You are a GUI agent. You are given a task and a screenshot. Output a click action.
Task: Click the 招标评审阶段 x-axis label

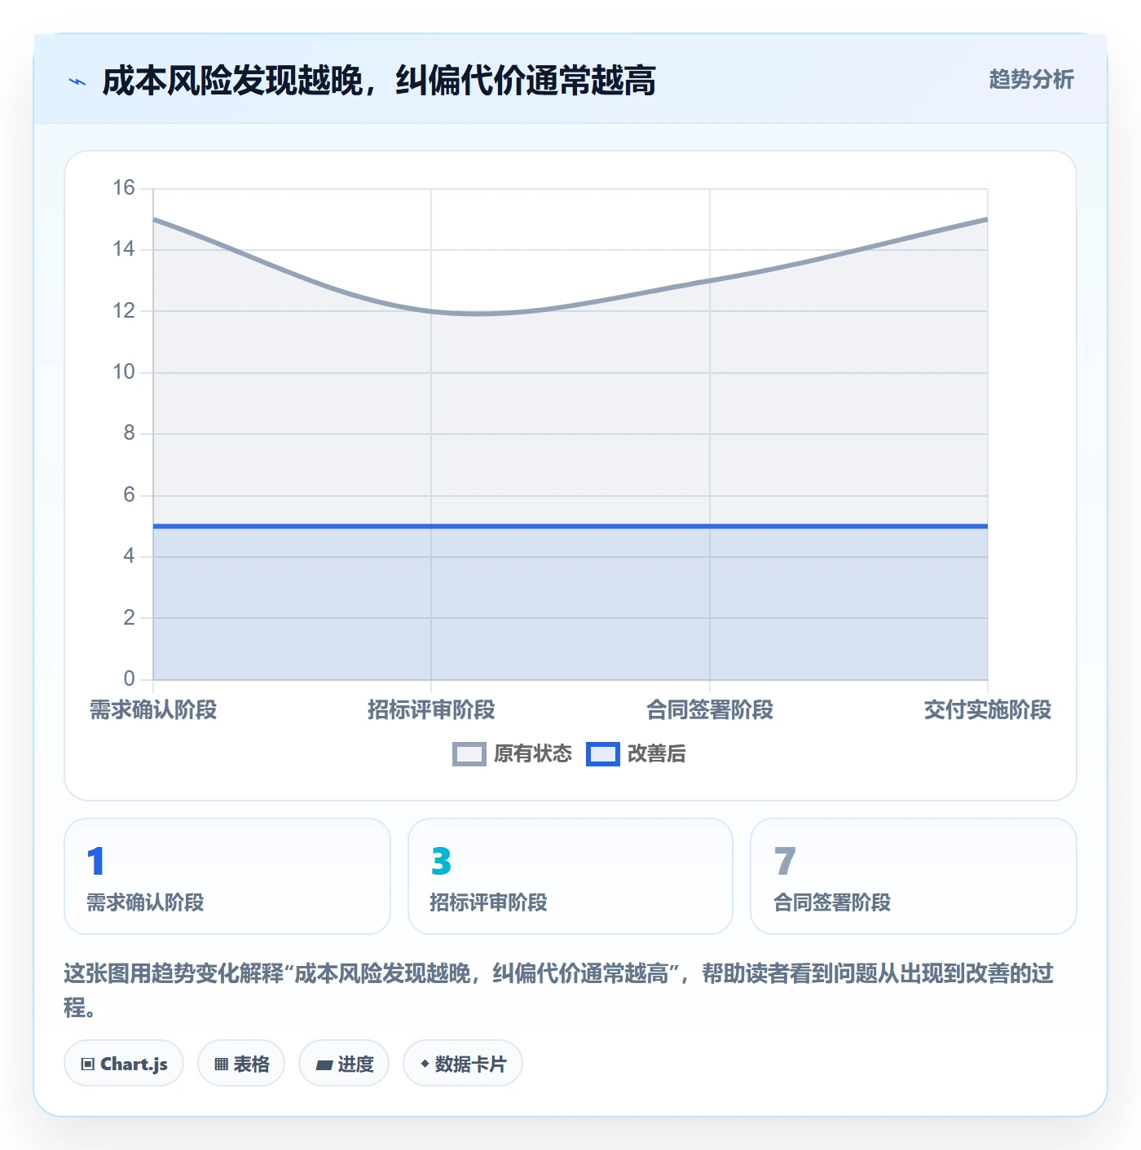click(x=431, y=710)
